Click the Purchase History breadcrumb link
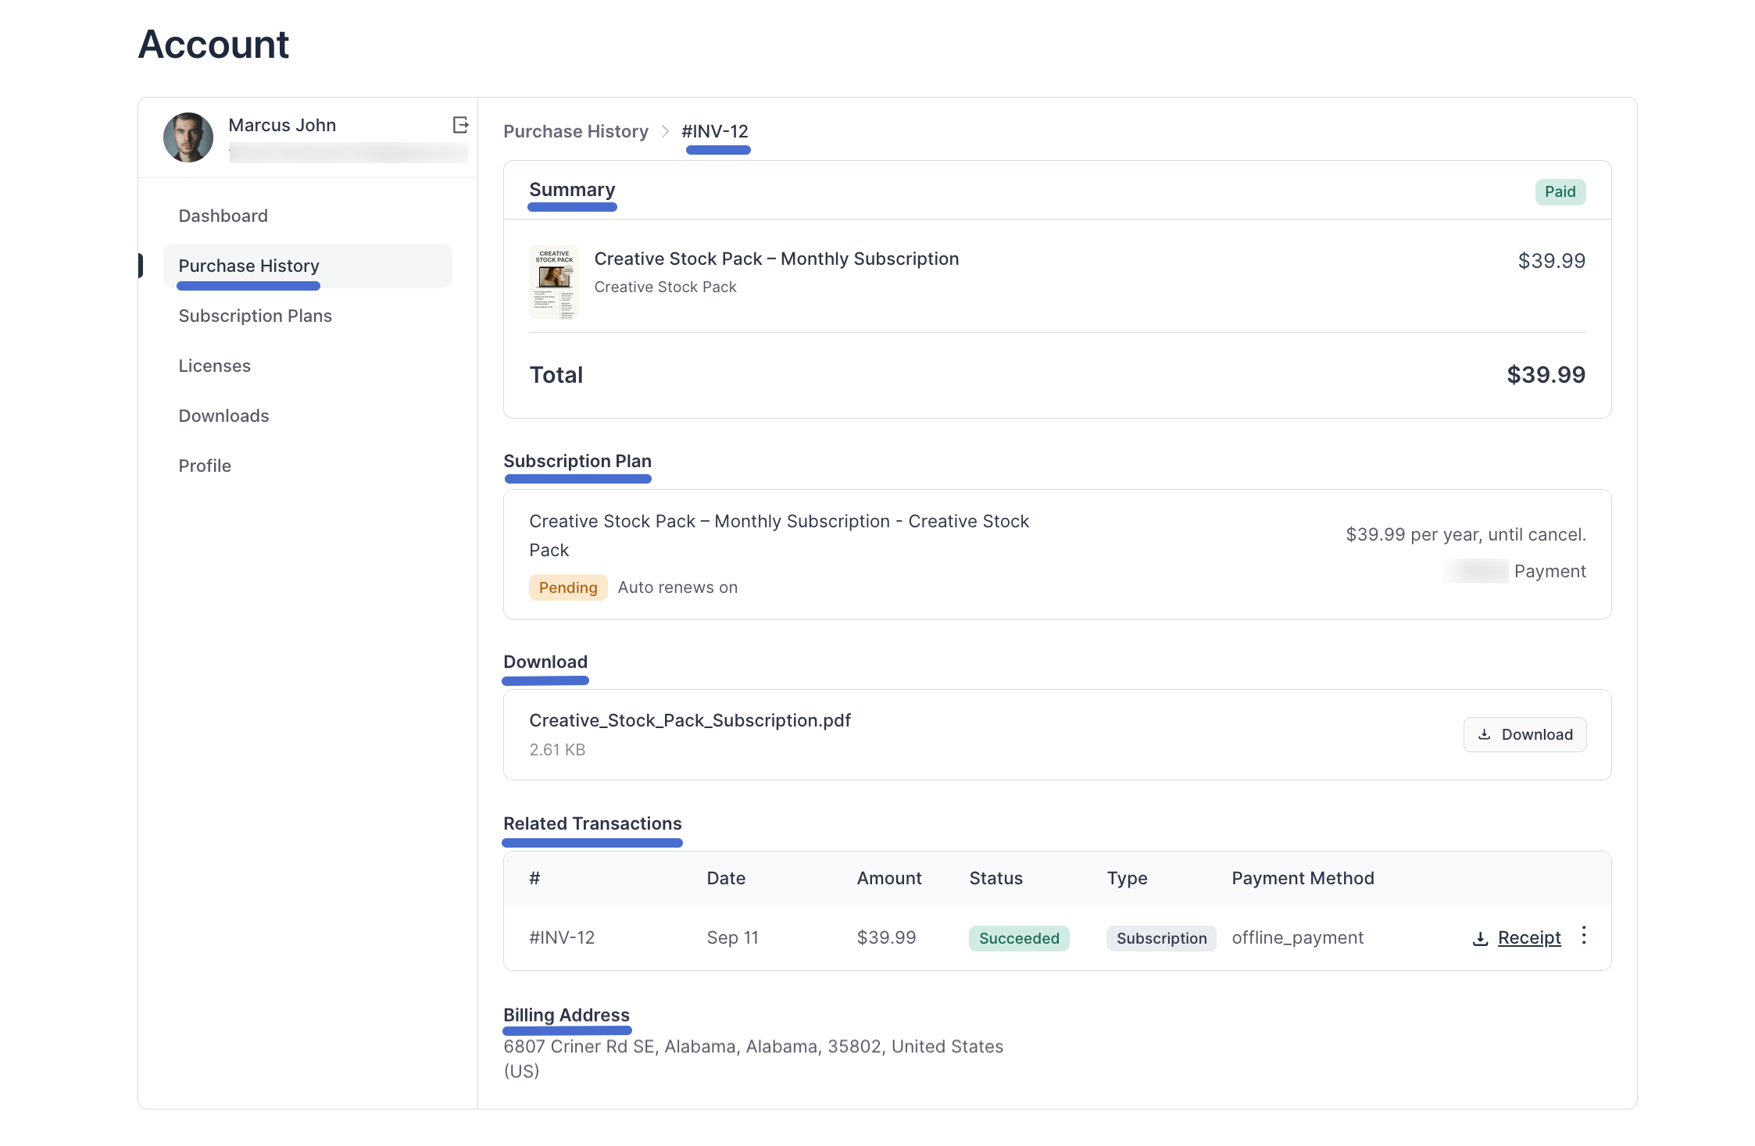Viewport: 1755px width, 1146px height. pos(575,131)
